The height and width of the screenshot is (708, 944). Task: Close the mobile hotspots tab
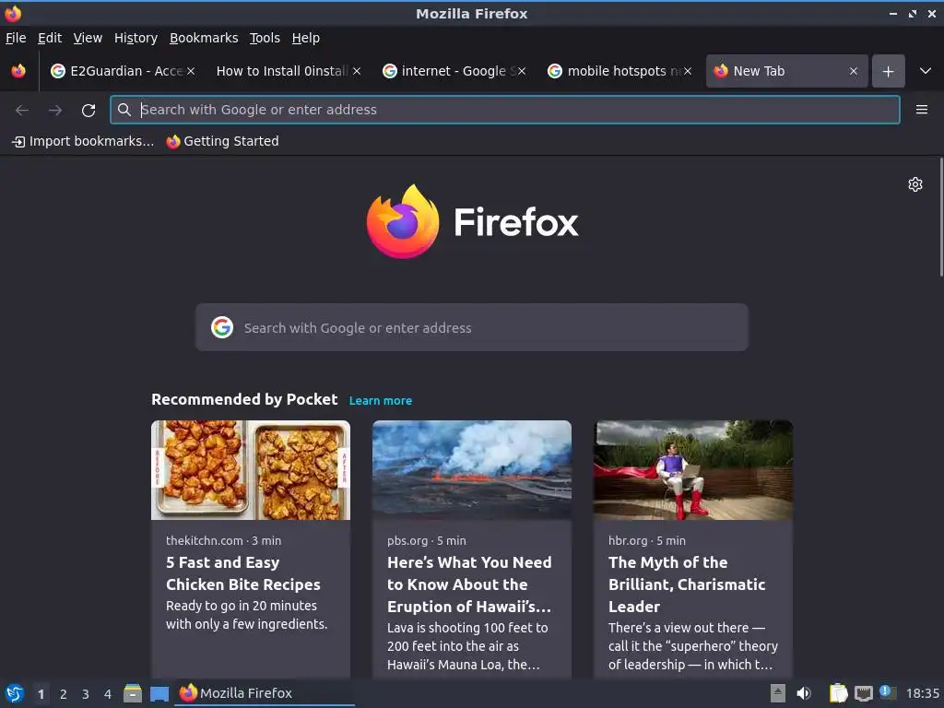click(x=688, y=71)
